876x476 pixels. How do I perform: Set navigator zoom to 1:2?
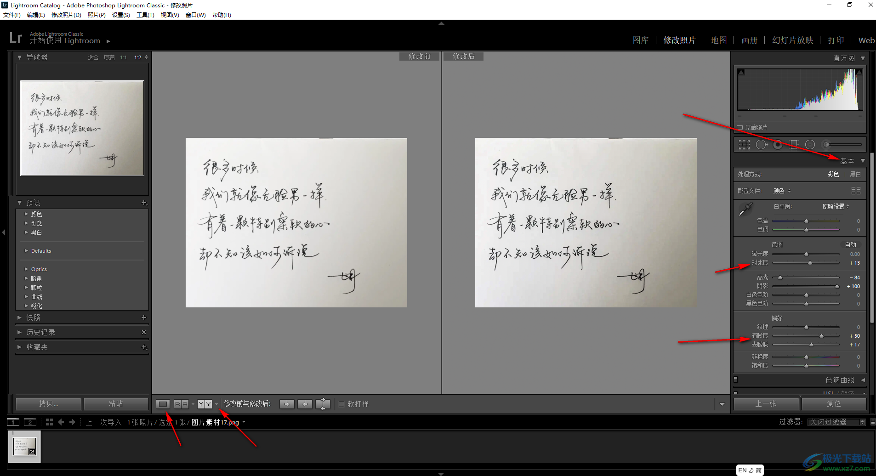(x=138, y=57)
